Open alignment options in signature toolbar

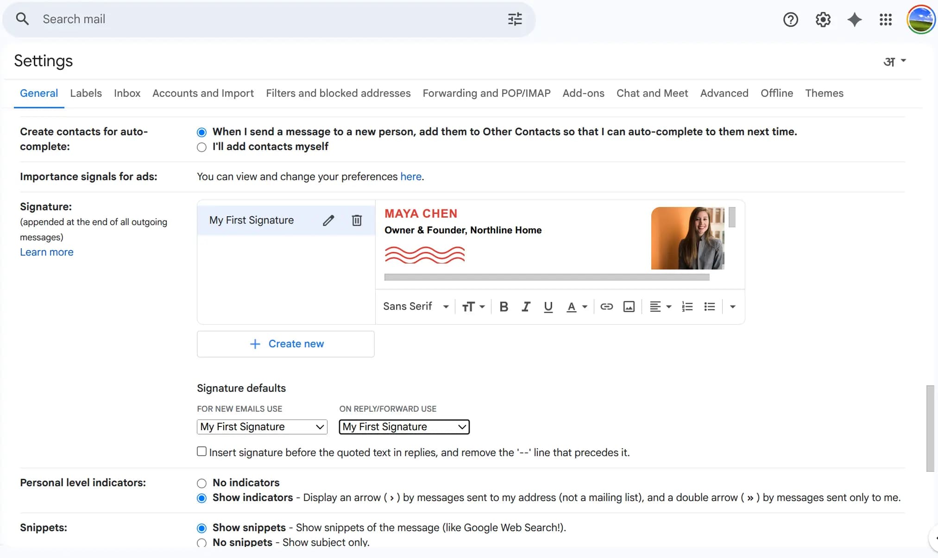pos(660,307)
